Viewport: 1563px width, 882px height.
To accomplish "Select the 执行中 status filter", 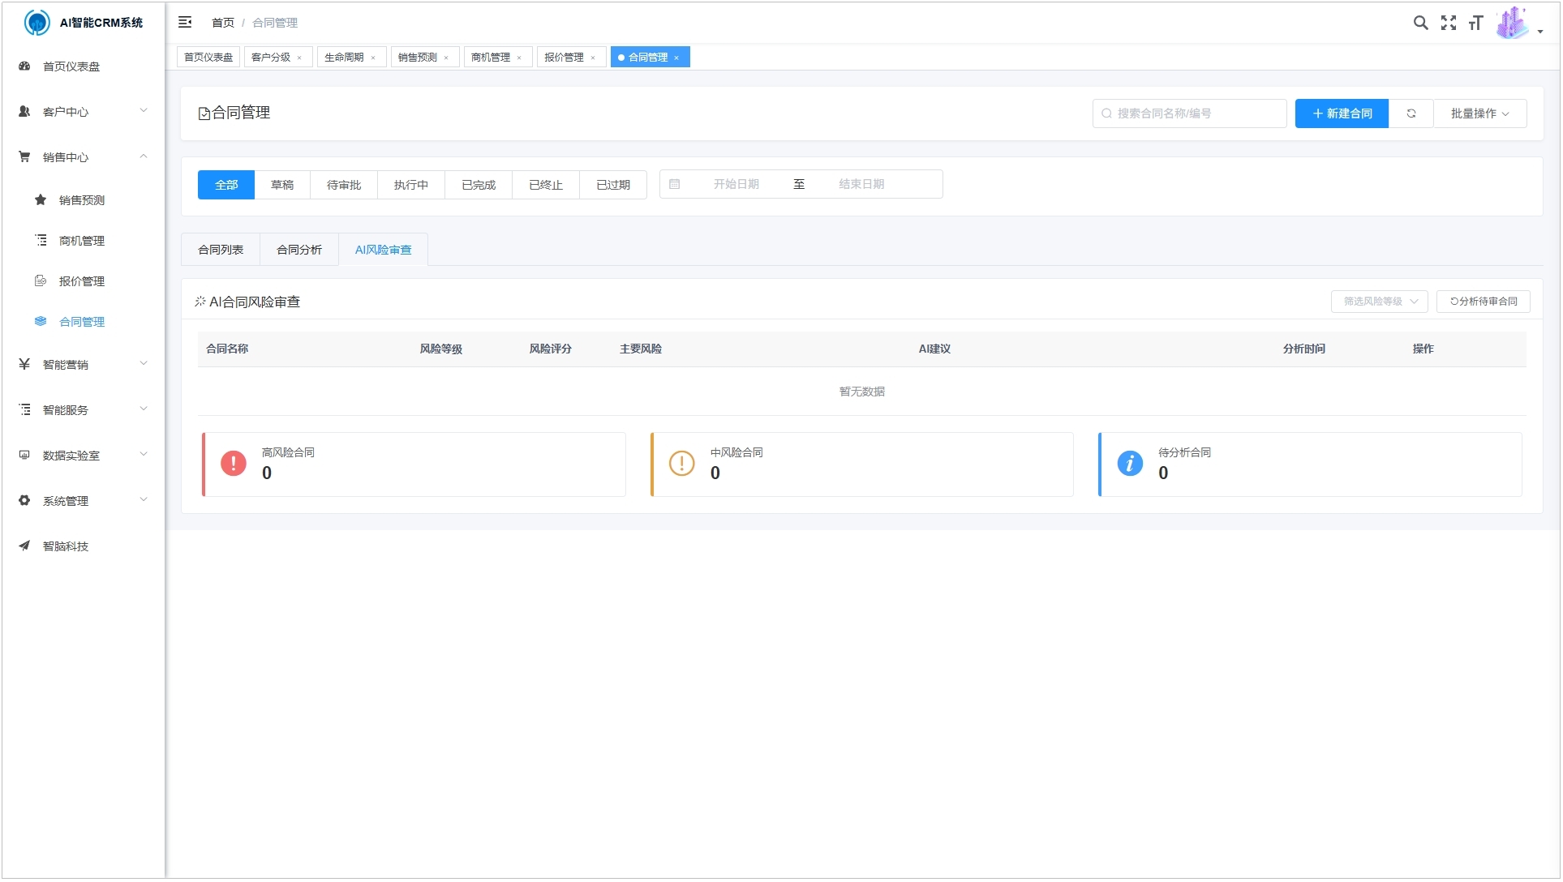I will click(411, 185).
